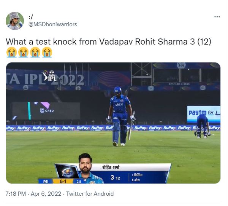Click the Apr 6, 2022 date
This screenshot has height=206, width=228.
point(46,194)
